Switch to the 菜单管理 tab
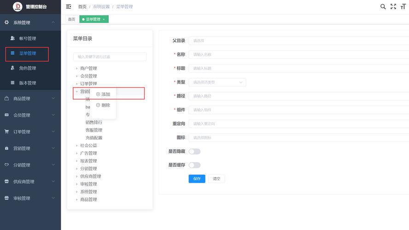 (93, 19)
